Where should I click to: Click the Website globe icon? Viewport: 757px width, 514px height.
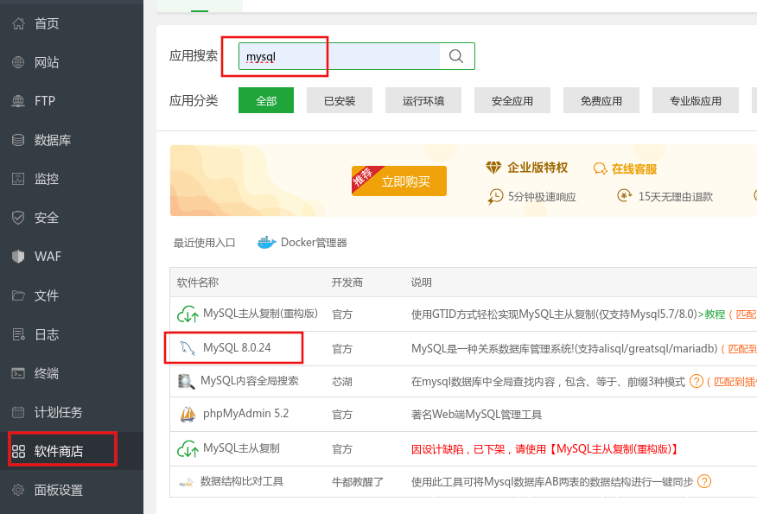(x=18, y=62)
